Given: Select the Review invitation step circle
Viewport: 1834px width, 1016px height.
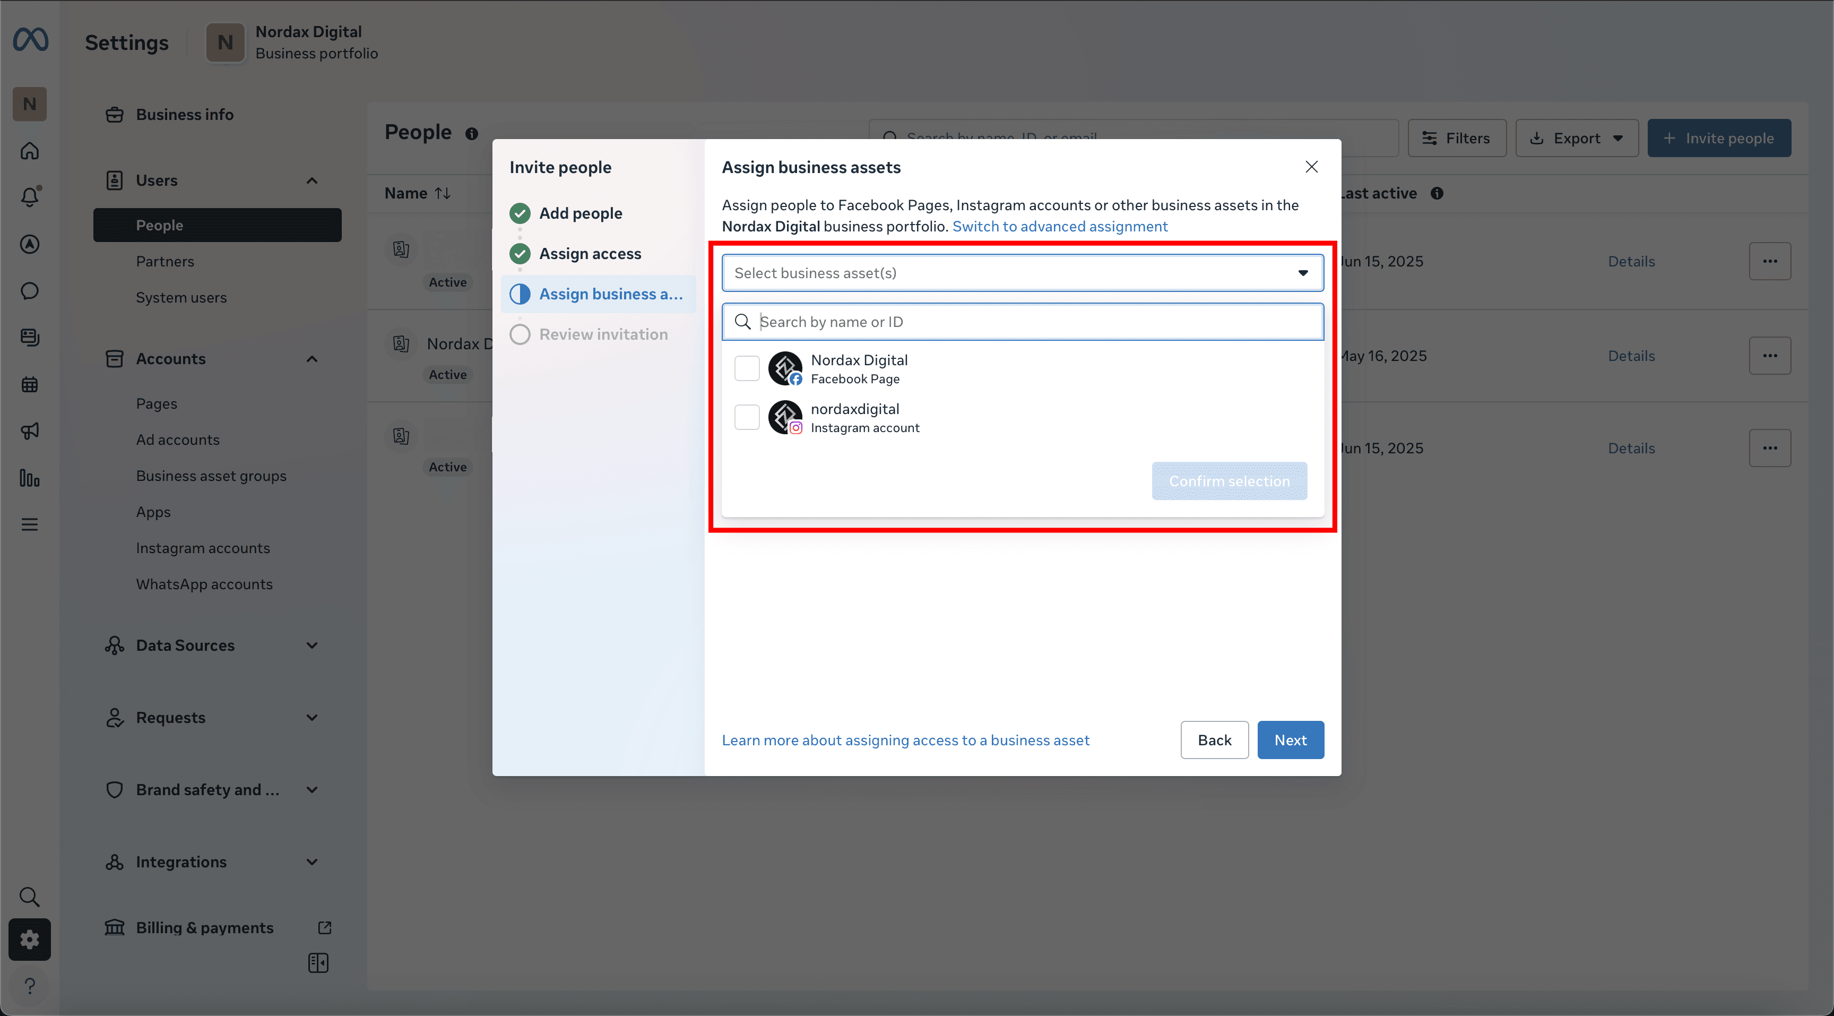Looking at the screenshot, I should [x=520, y=334].
